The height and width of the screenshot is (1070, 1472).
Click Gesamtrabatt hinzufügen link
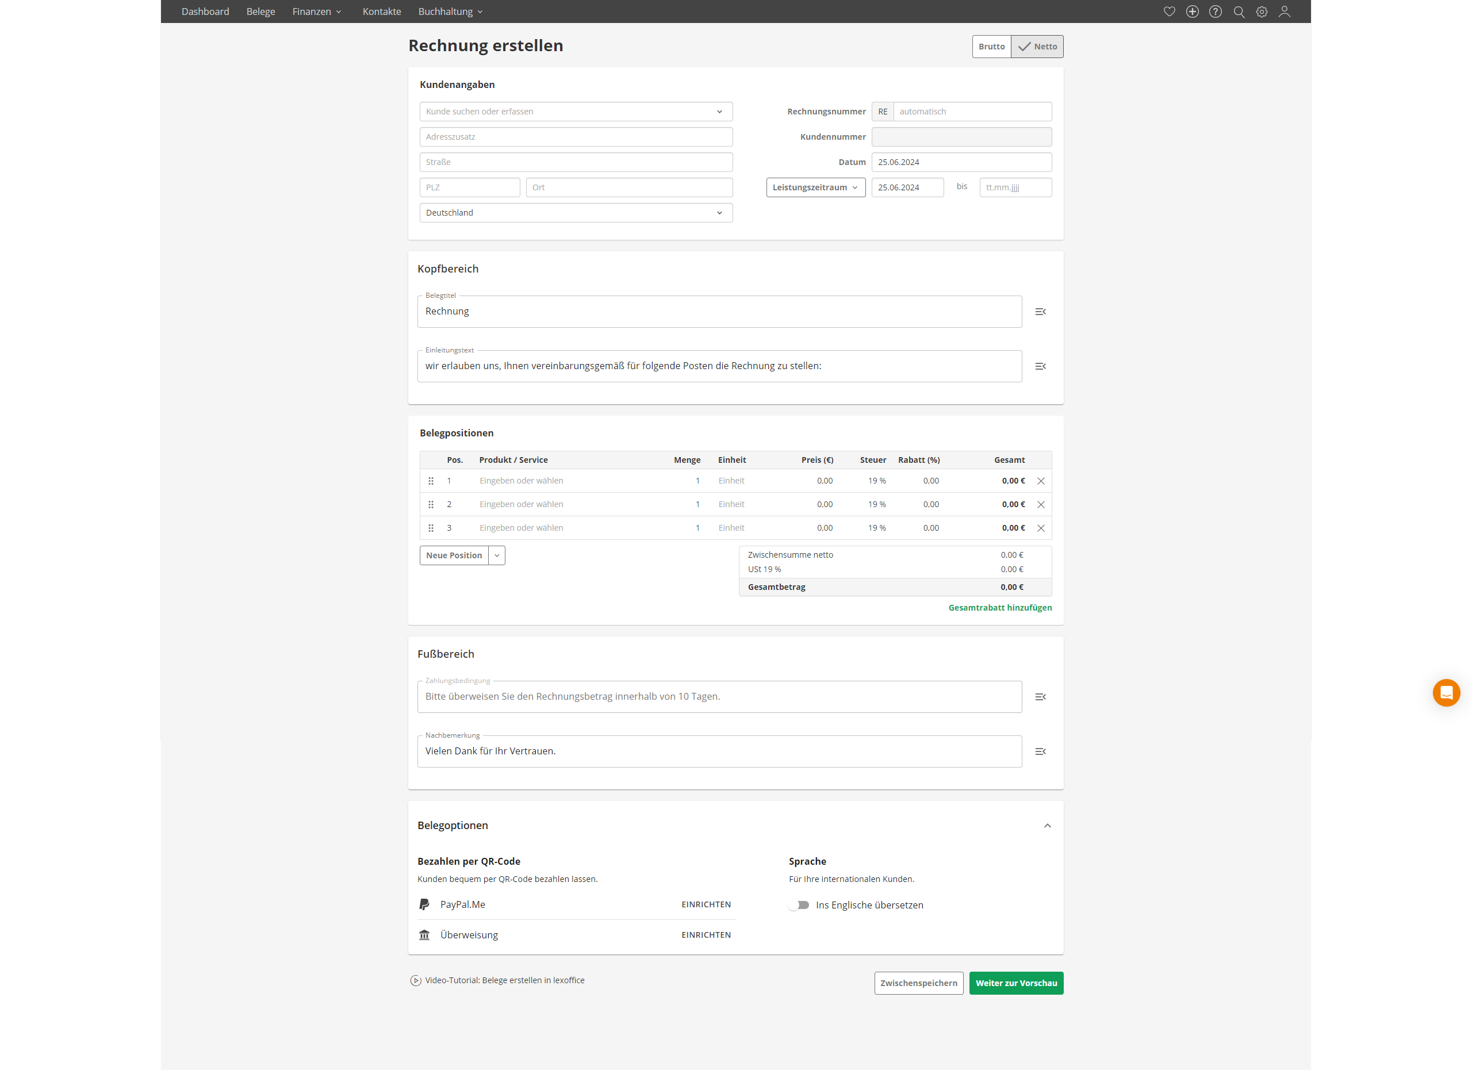click(999, 607)
